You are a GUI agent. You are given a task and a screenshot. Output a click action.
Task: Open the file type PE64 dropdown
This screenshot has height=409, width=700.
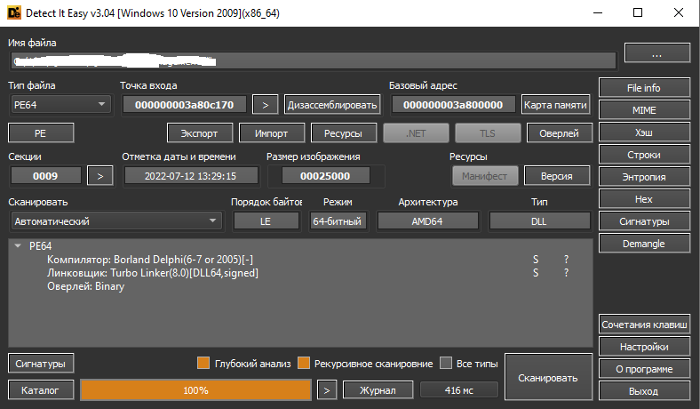point(60,105)
